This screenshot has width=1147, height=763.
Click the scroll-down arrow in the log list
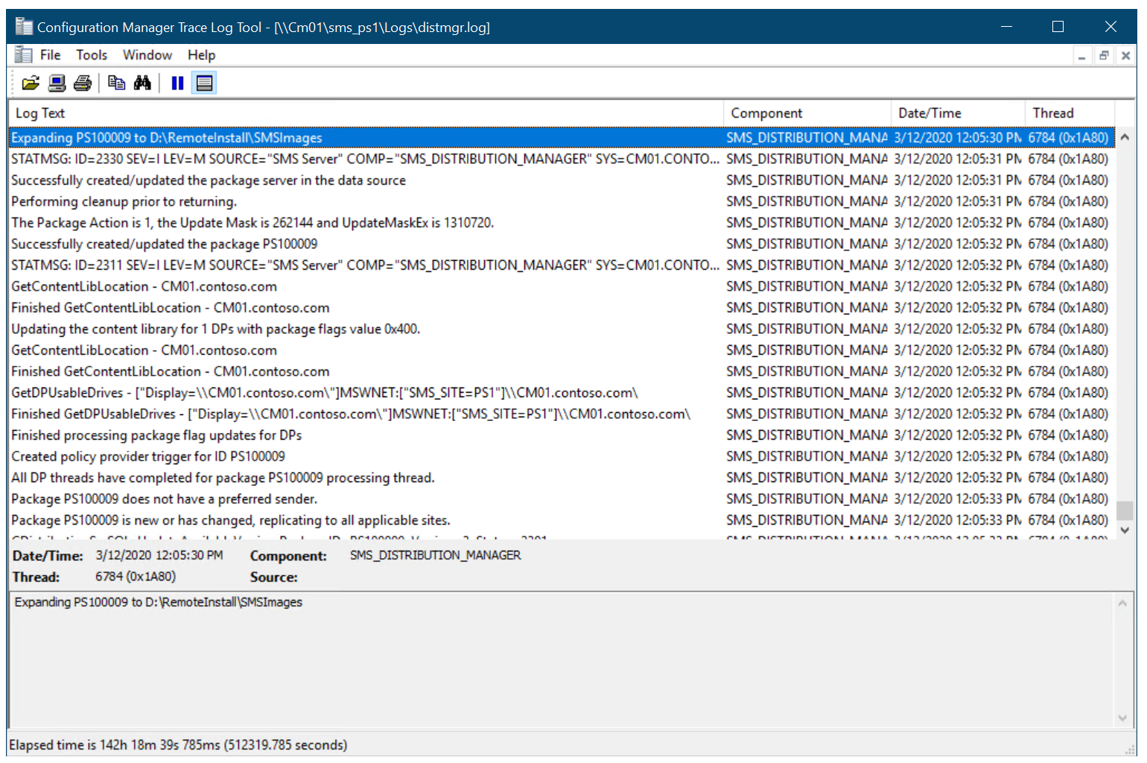pos(1125,530)
